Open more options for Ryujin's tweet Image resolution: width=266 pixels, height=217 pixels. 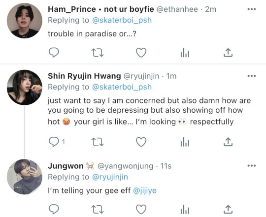click(x=252, y=76)
